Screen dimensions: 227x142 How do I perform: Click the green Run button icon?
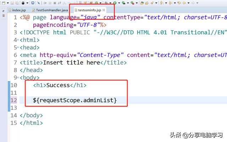point(115,3)
